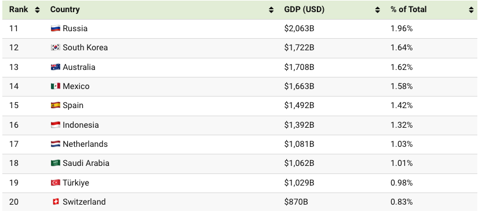The image size is (482, 211).
Task: Sort table using Country column arrows
Action: (271, 10)
